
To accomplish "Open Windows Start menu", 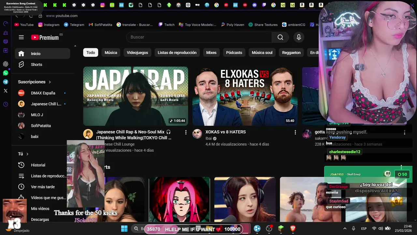I will [x=124, y=228].
